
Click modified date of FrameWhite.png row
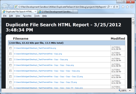(x=116, y=48)
